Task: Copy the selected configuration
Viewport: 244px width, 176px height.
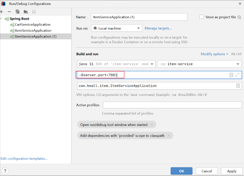Action: tap(18, 12)
